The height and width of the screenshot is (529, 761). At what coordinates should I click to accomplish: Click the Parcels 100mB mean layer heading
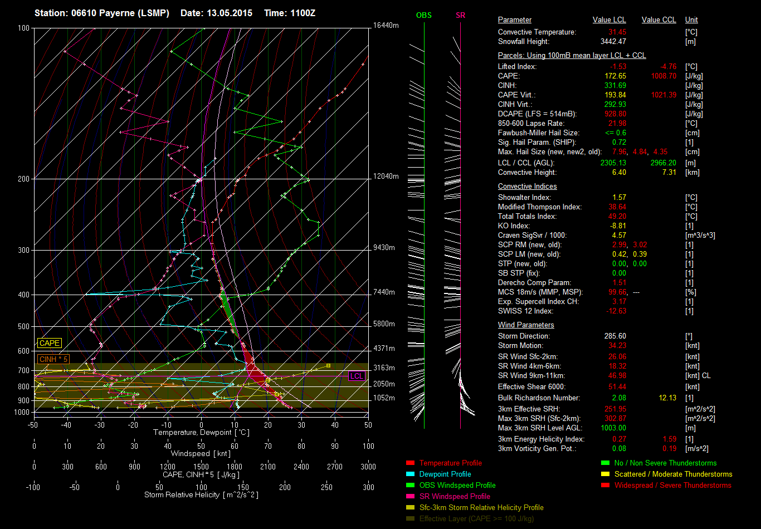572,56
